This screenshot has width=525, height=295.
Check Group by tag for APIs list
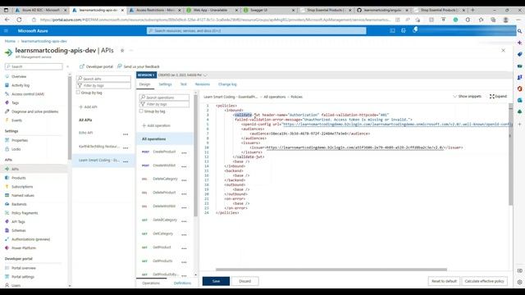(x=78, y=93)
